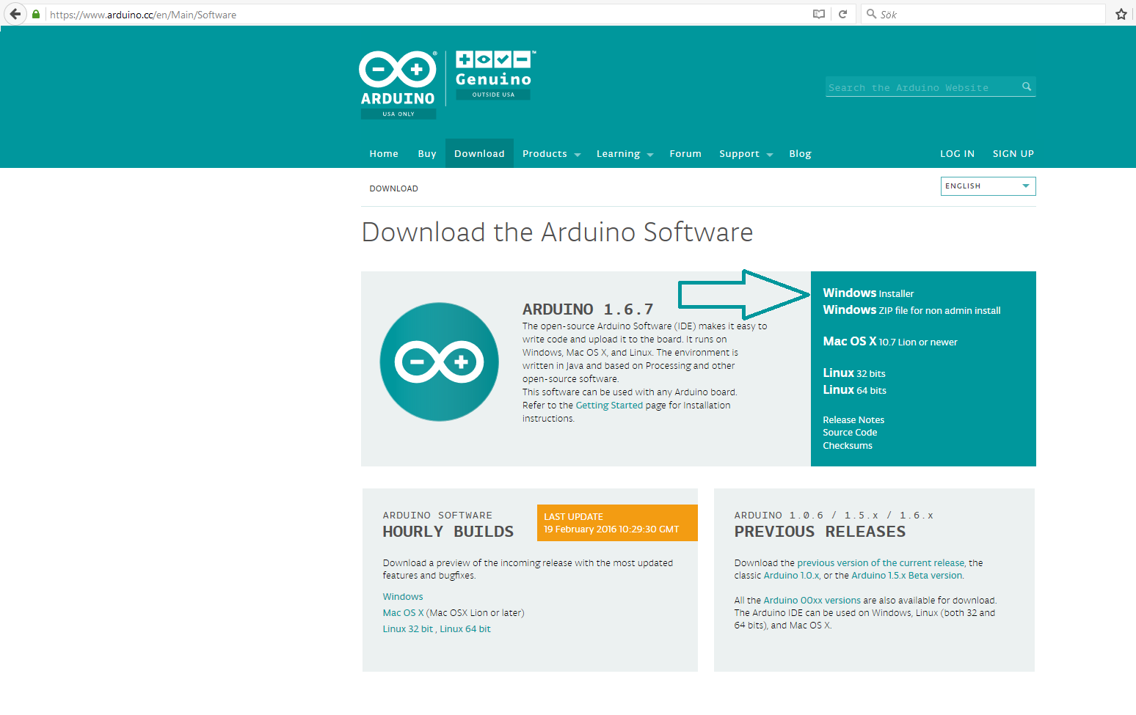Click the orange LAST UPDATE timestamp box
Viewport: 1136px width, 715px height.
pyautogui.click(x=617, y=523)
